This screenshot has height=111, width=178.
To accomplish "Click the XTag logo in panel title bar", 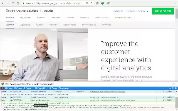I will click(3, 84).
